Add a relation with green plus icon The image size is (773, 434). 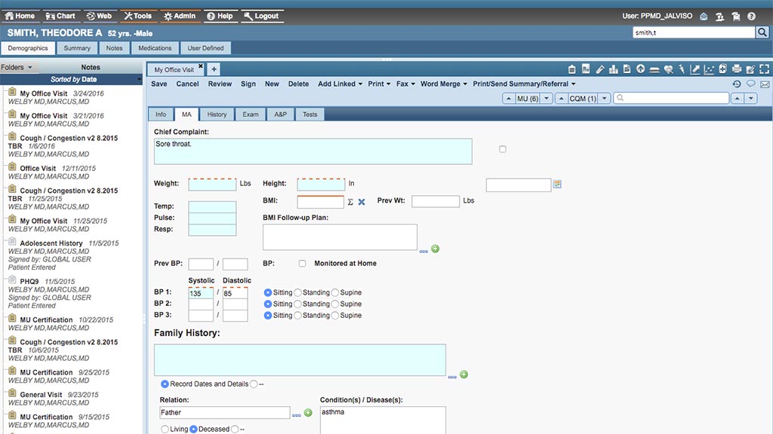click(308, 413)
